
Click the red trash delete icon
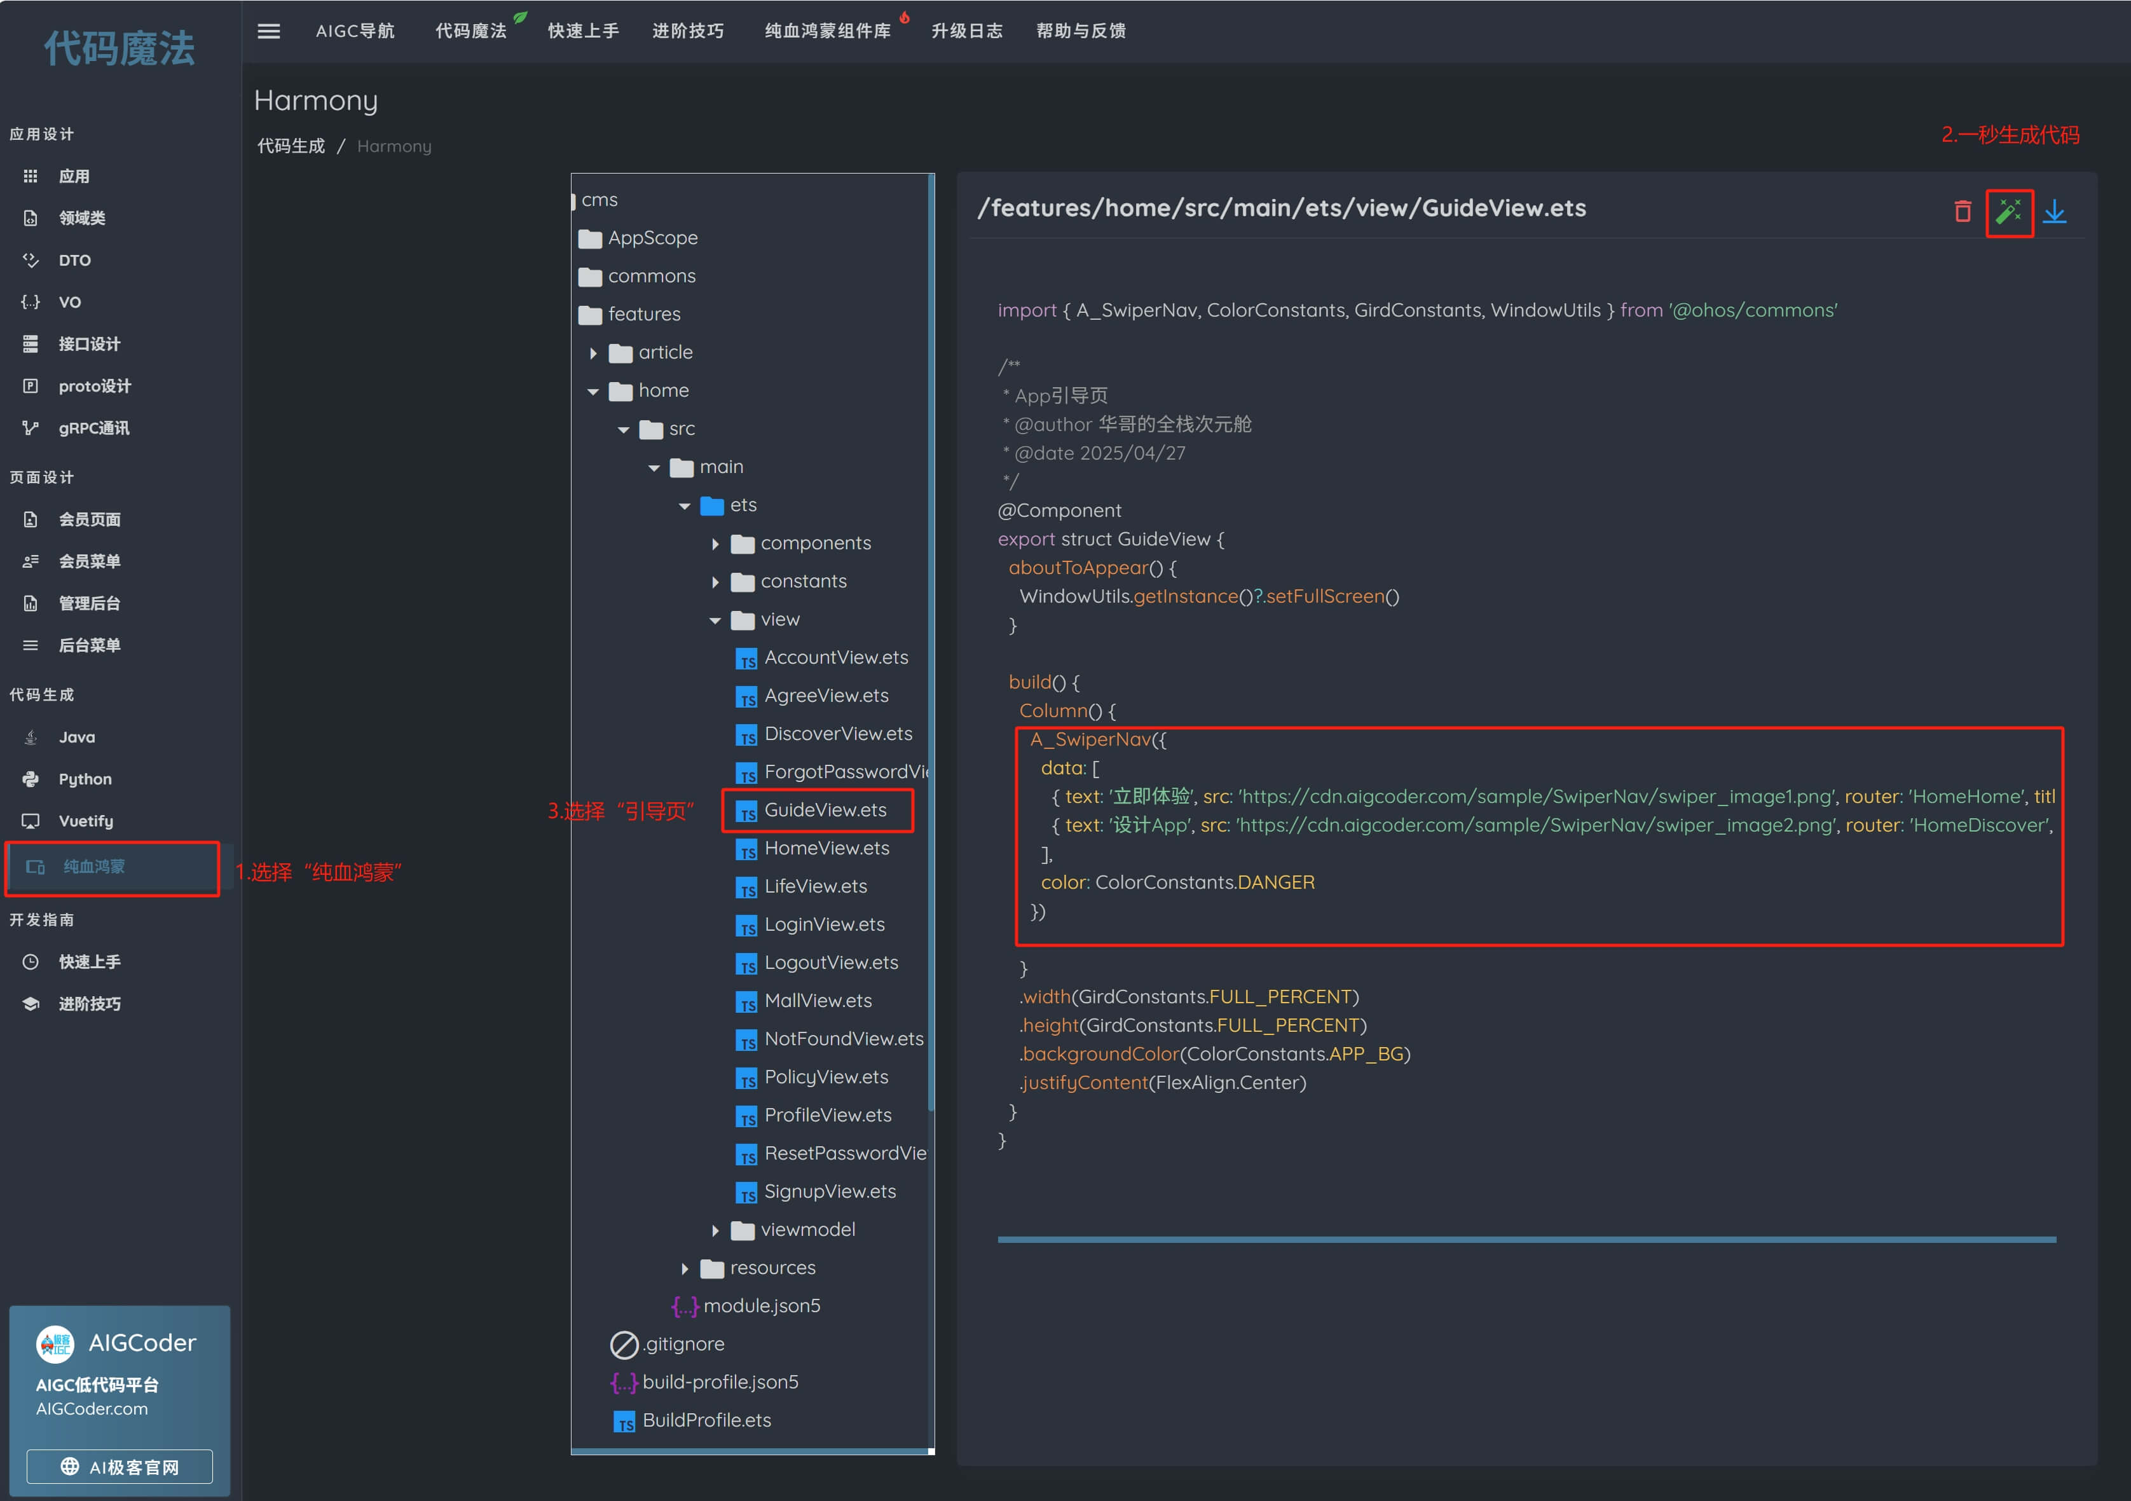coord(1962,212)
